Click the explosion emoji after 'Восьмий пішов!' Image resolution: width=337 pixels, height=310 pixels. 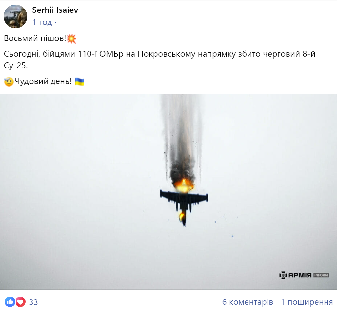71,38
